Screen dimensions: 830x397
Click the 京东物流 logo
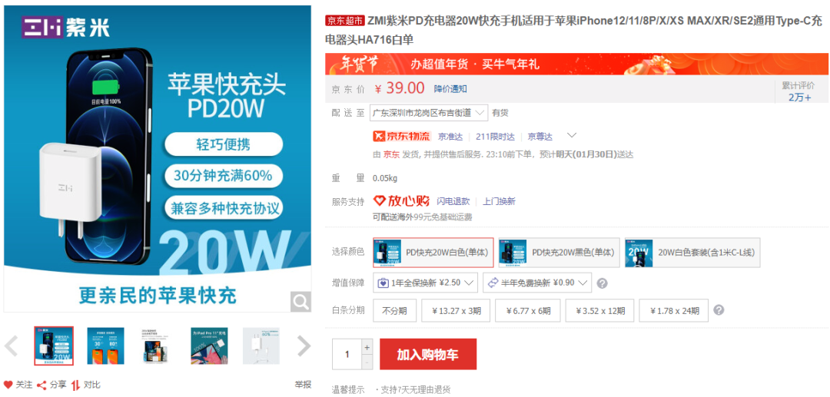click(x=402, y=137)
